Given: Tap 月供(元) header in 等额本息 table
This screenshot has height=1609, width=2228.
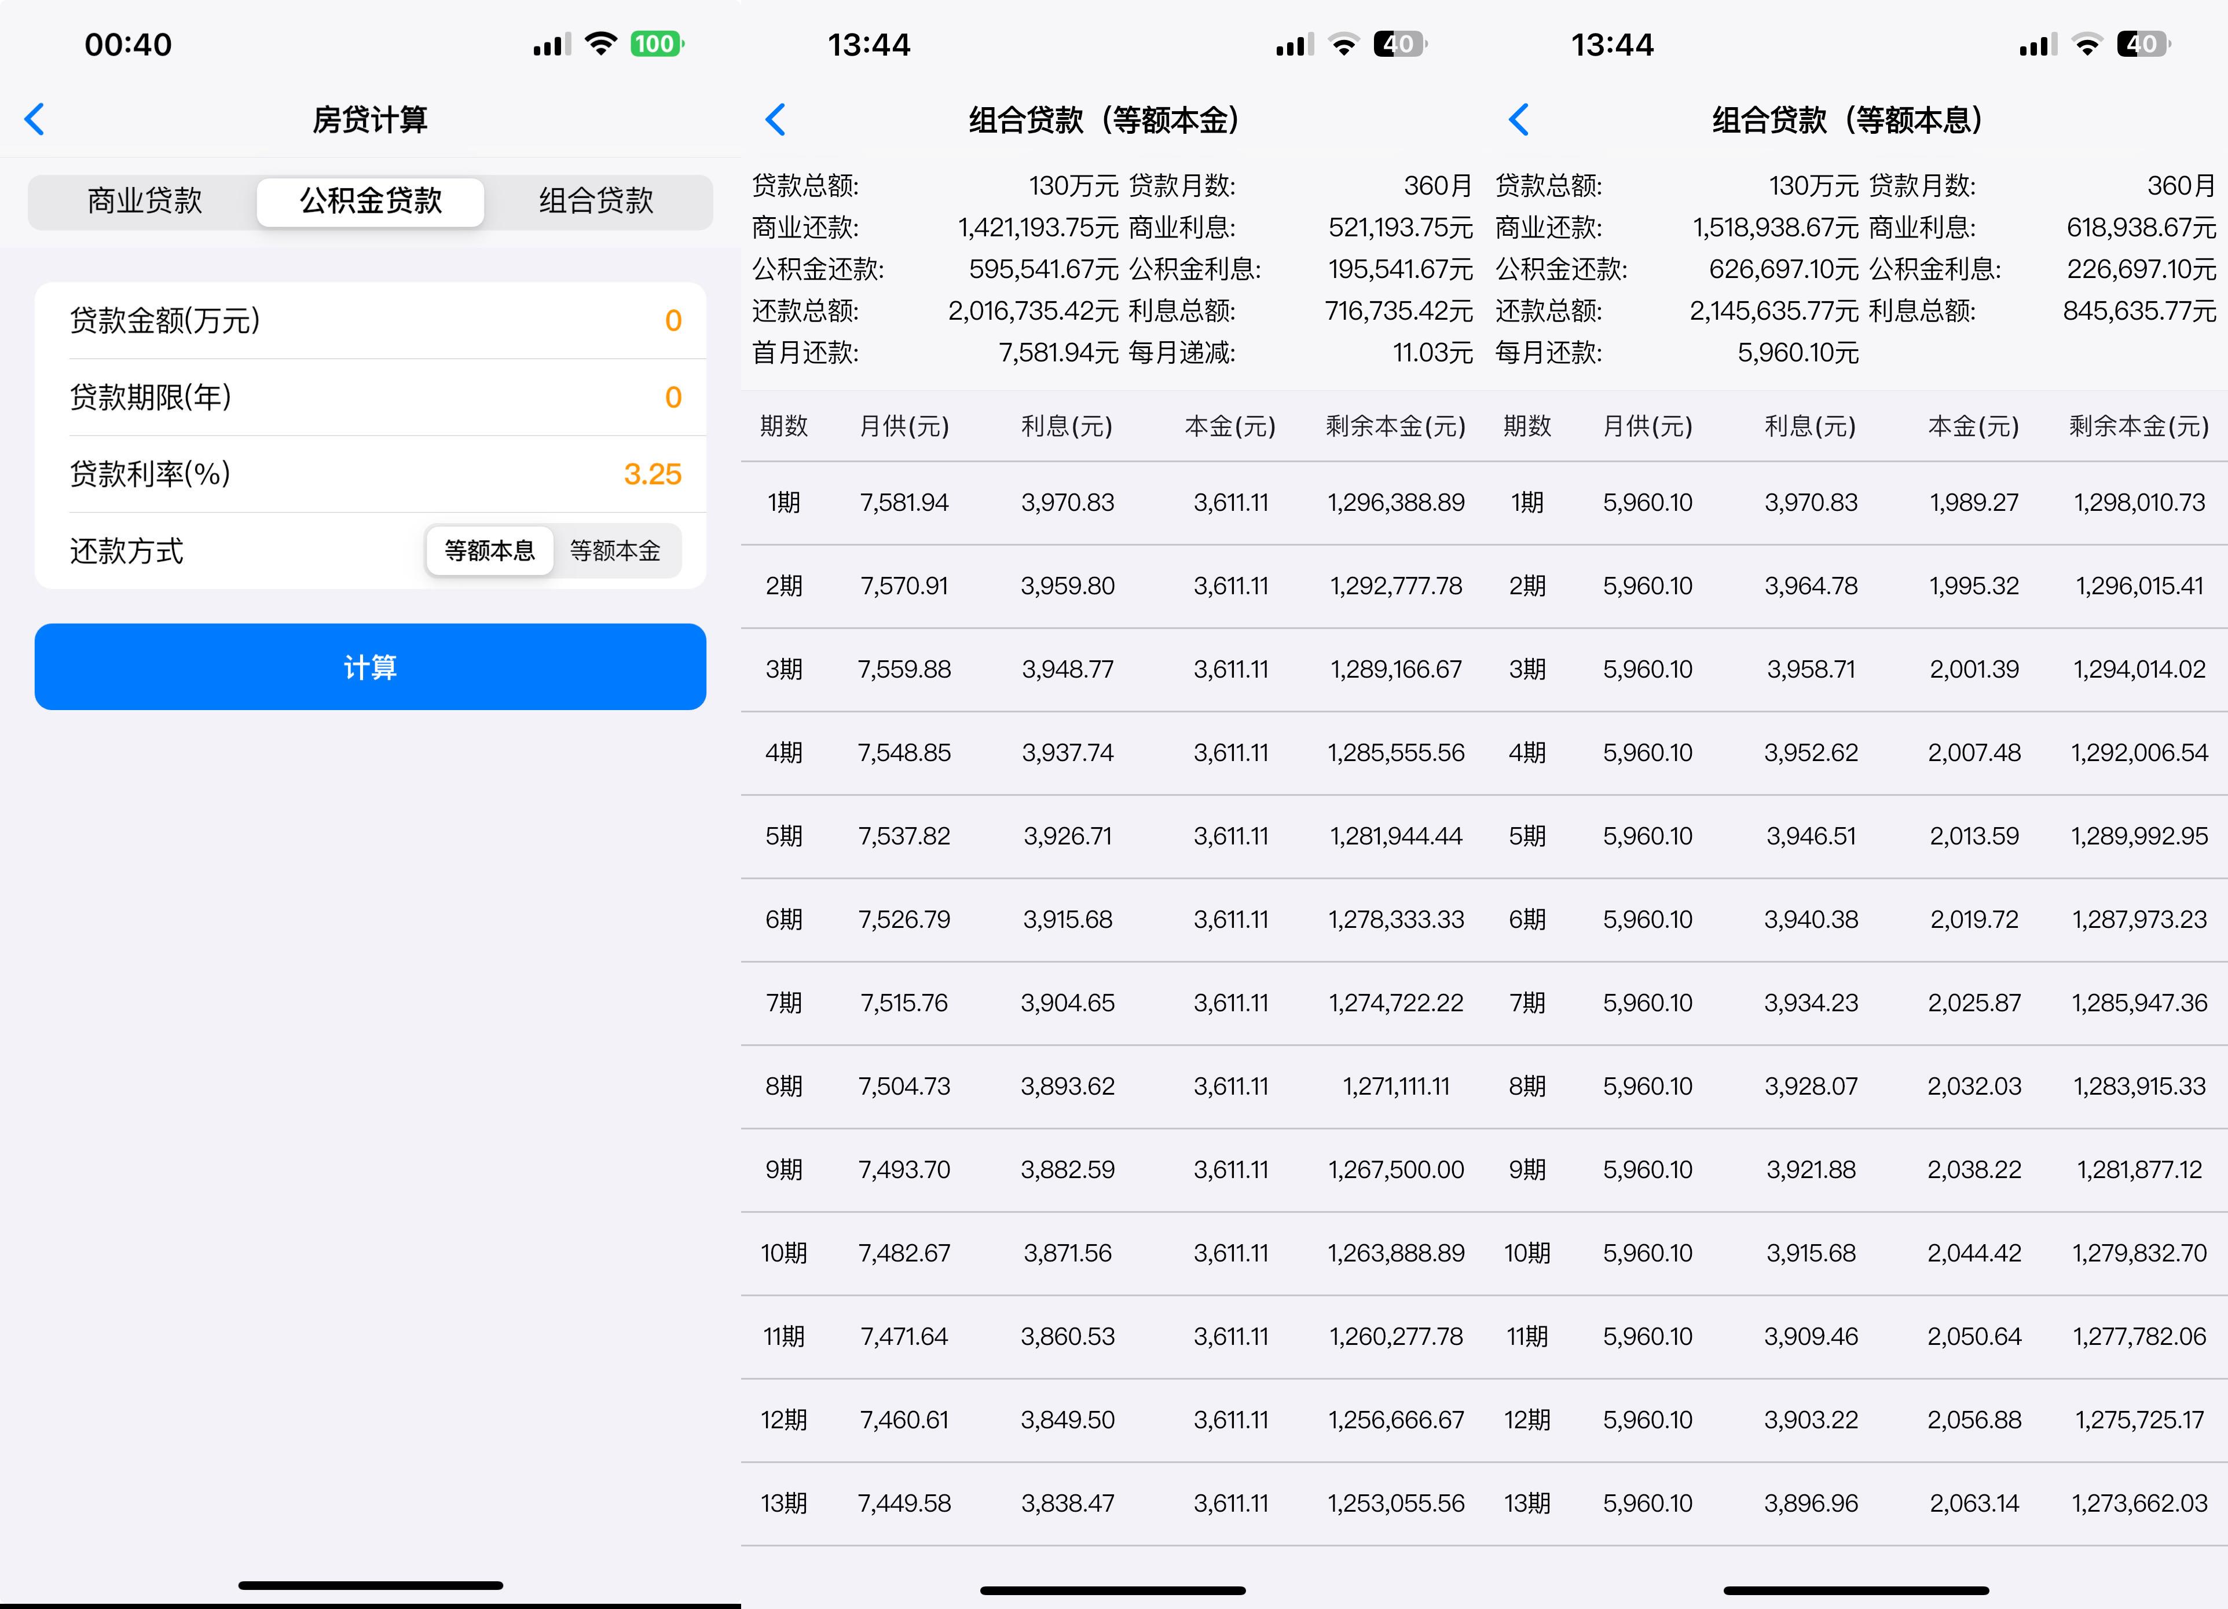Looking at the screenshot, I should pos(1647,426).
